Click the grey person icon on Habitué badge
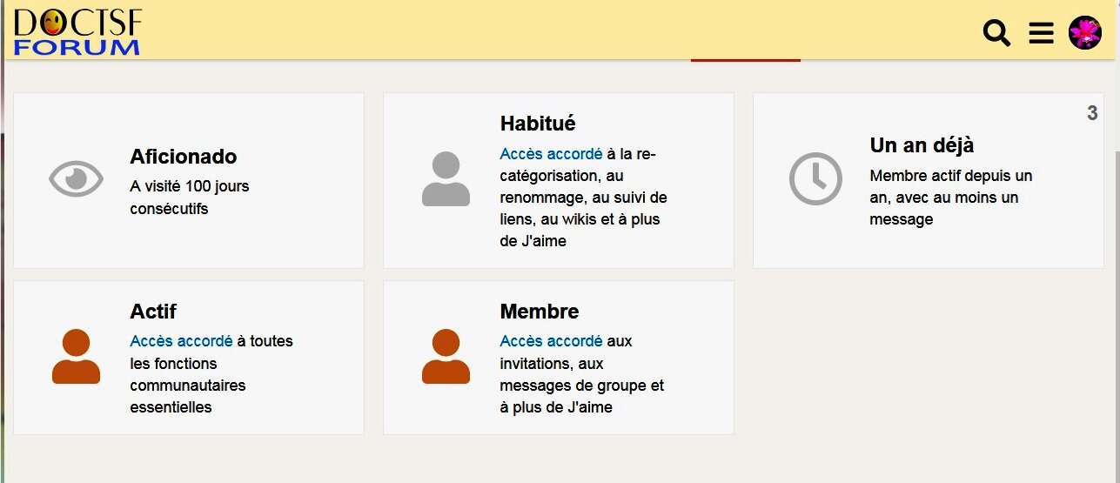 (446, 178)
